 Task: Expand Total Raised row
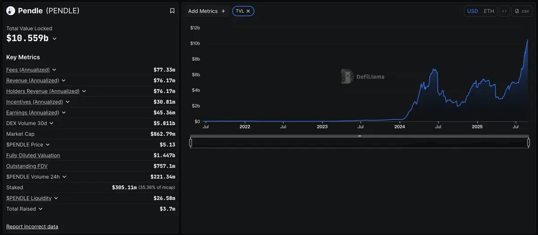[x=40, y=209]
